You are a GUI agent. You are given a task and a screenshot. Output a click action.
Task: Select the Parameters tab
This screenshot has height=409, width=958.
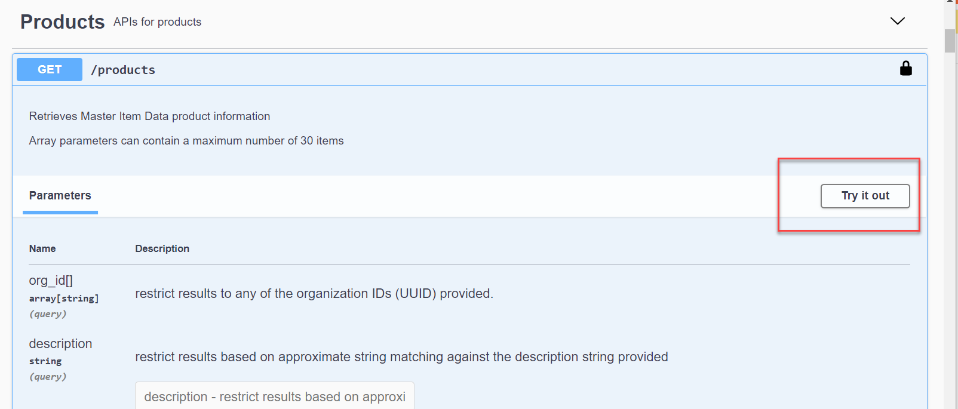click(60, 195)
